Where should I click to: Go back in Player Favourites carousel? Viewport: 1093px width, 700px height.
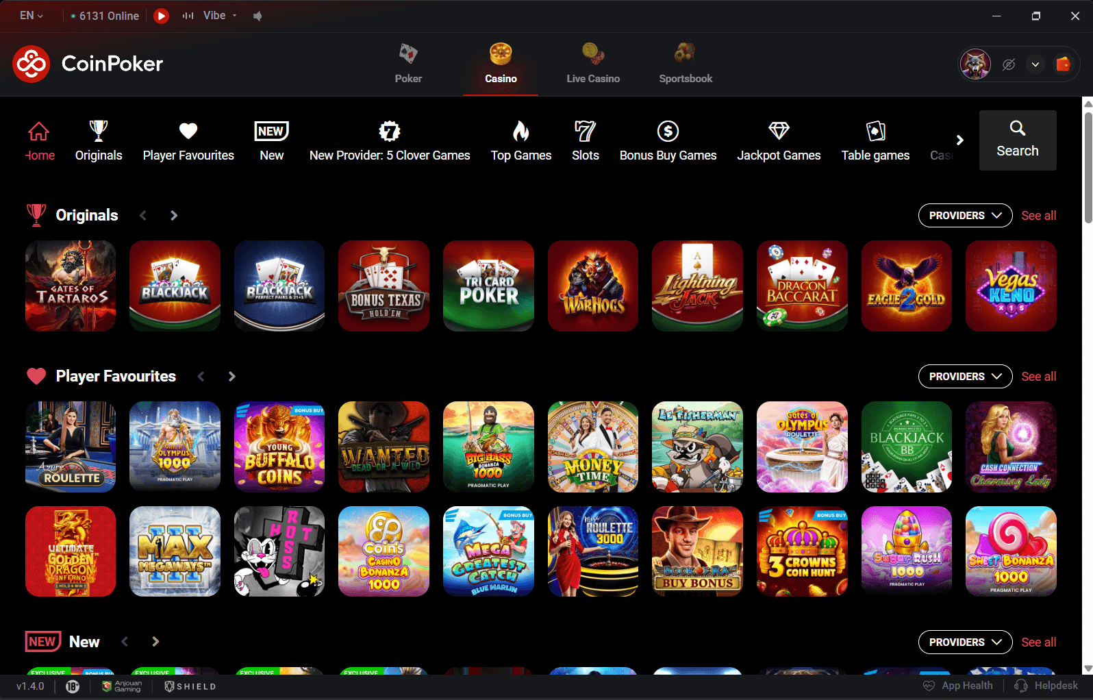201,376
